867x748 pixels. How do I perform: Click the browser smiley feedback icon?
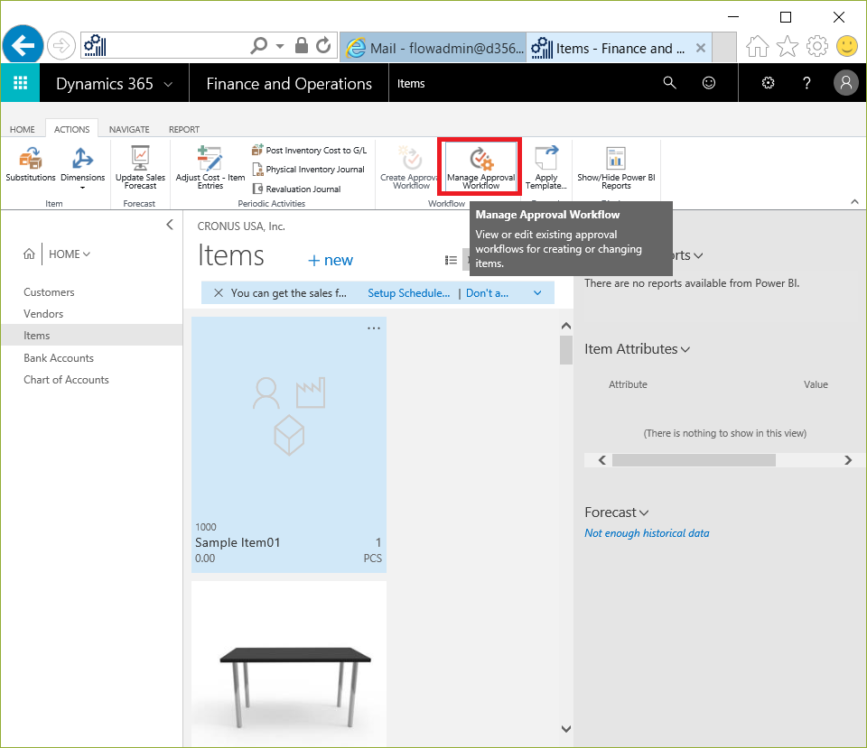[x=846, y=46]
